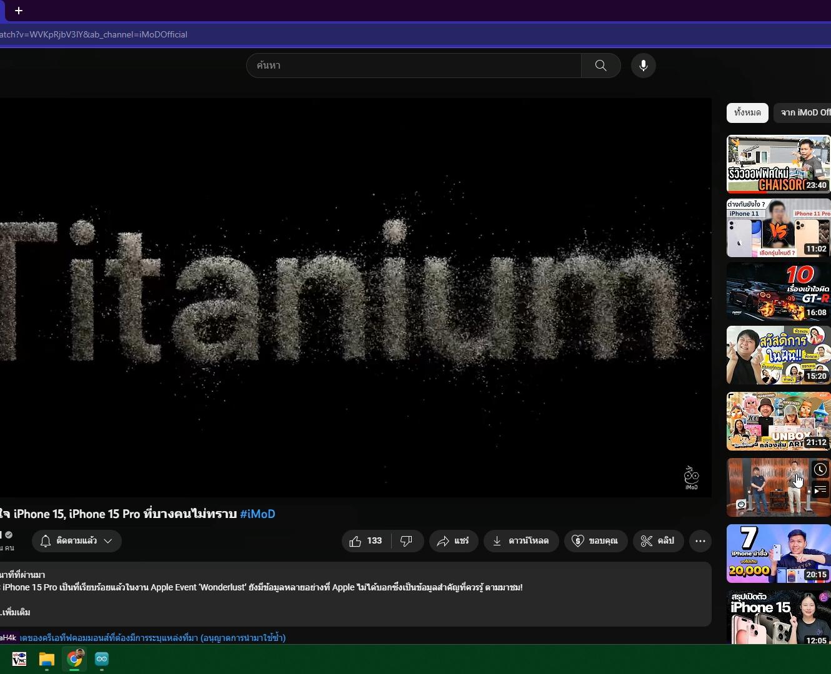
Task: Open File Explorer from taskbar
Action: (x=47, y=659)
